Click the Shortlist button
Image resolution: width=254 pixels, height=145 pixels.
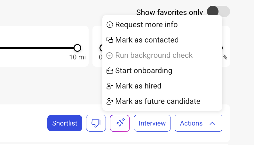click(x=65, y=123)
